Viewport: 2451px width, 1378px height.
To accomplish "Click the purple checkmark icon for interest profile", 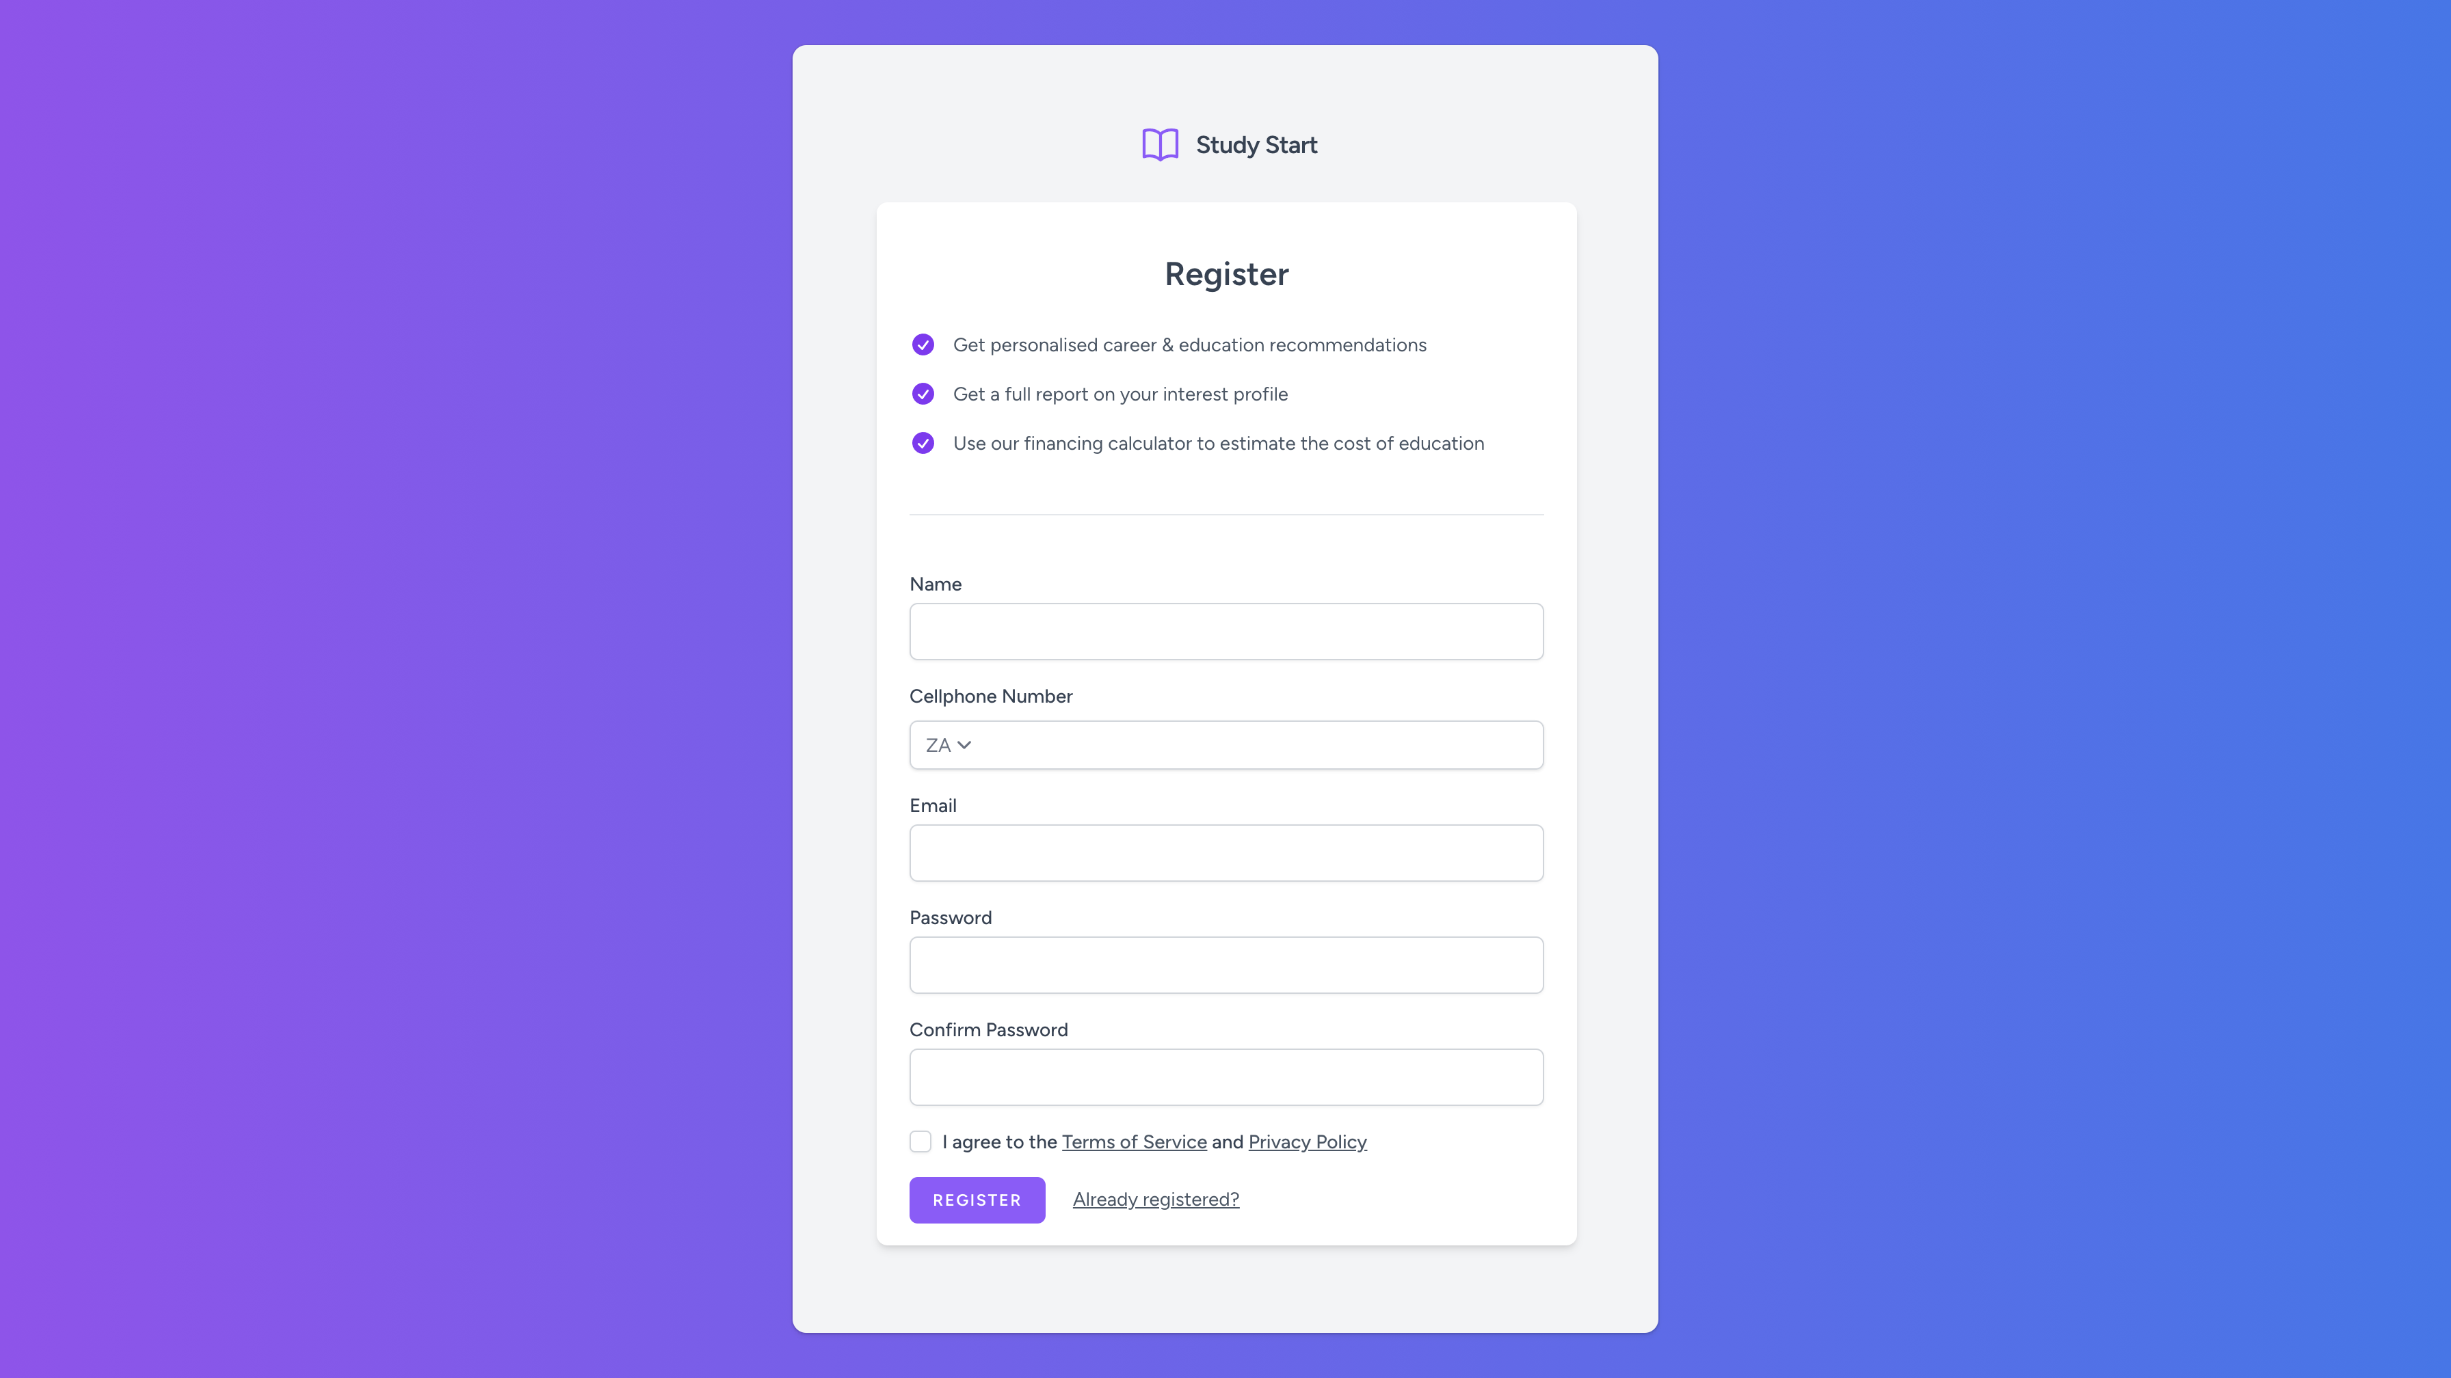I will (x=923, y=394).
